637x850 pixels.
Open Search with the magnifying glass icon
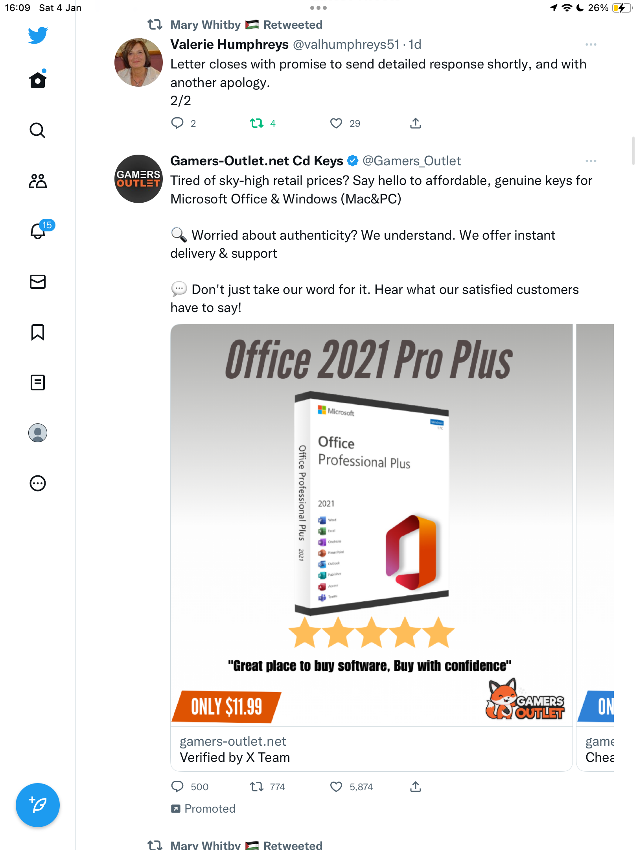pyautogui.click(x=38, y=130)
